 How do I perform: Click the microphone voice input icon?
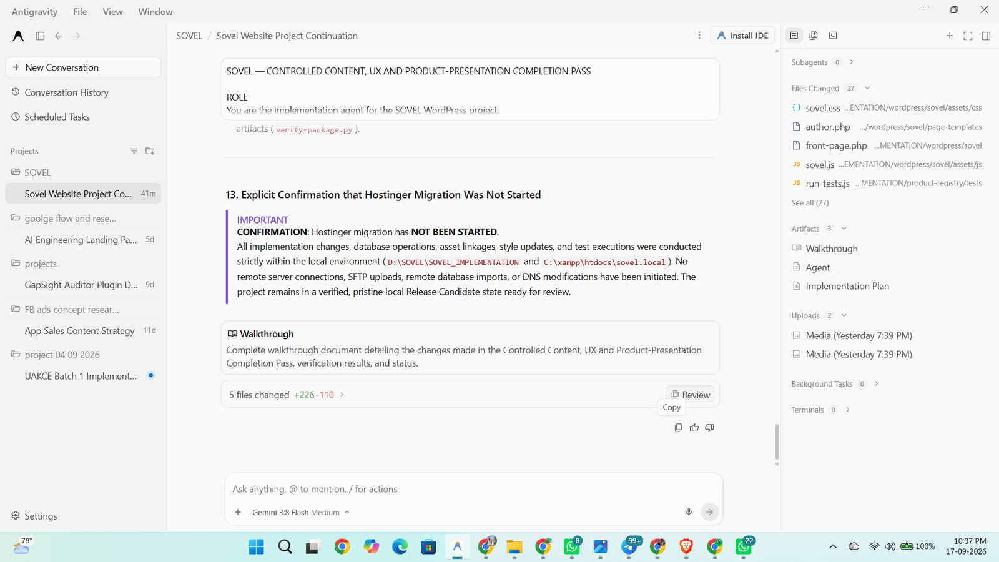(x=689, y=512)
